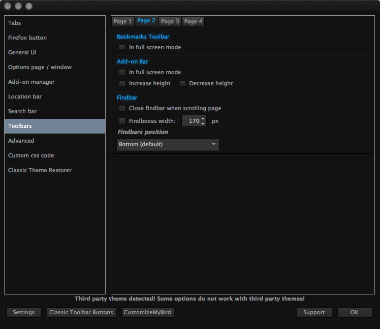This screenshot has width=380, height=329.
Task: Select Add-on manager category
Action: point(55,82)
